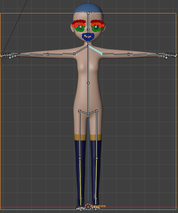
Task: Select the forearm bone on viewer's left
Action: (x=33, y=54)
